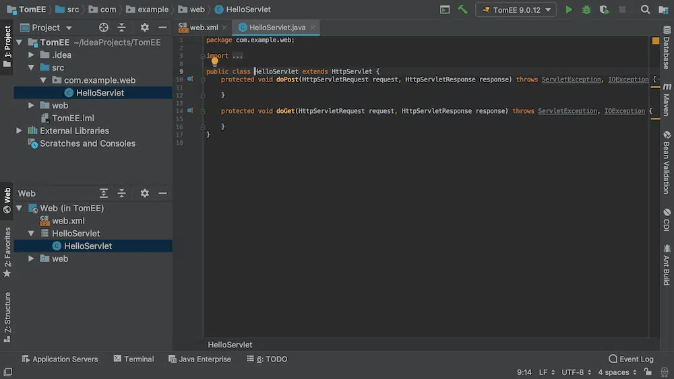Image resolution: width=674 pixels, height=379 pixels.
Task: Click the intention light bulb in editor
Action: tap(215, 63)
